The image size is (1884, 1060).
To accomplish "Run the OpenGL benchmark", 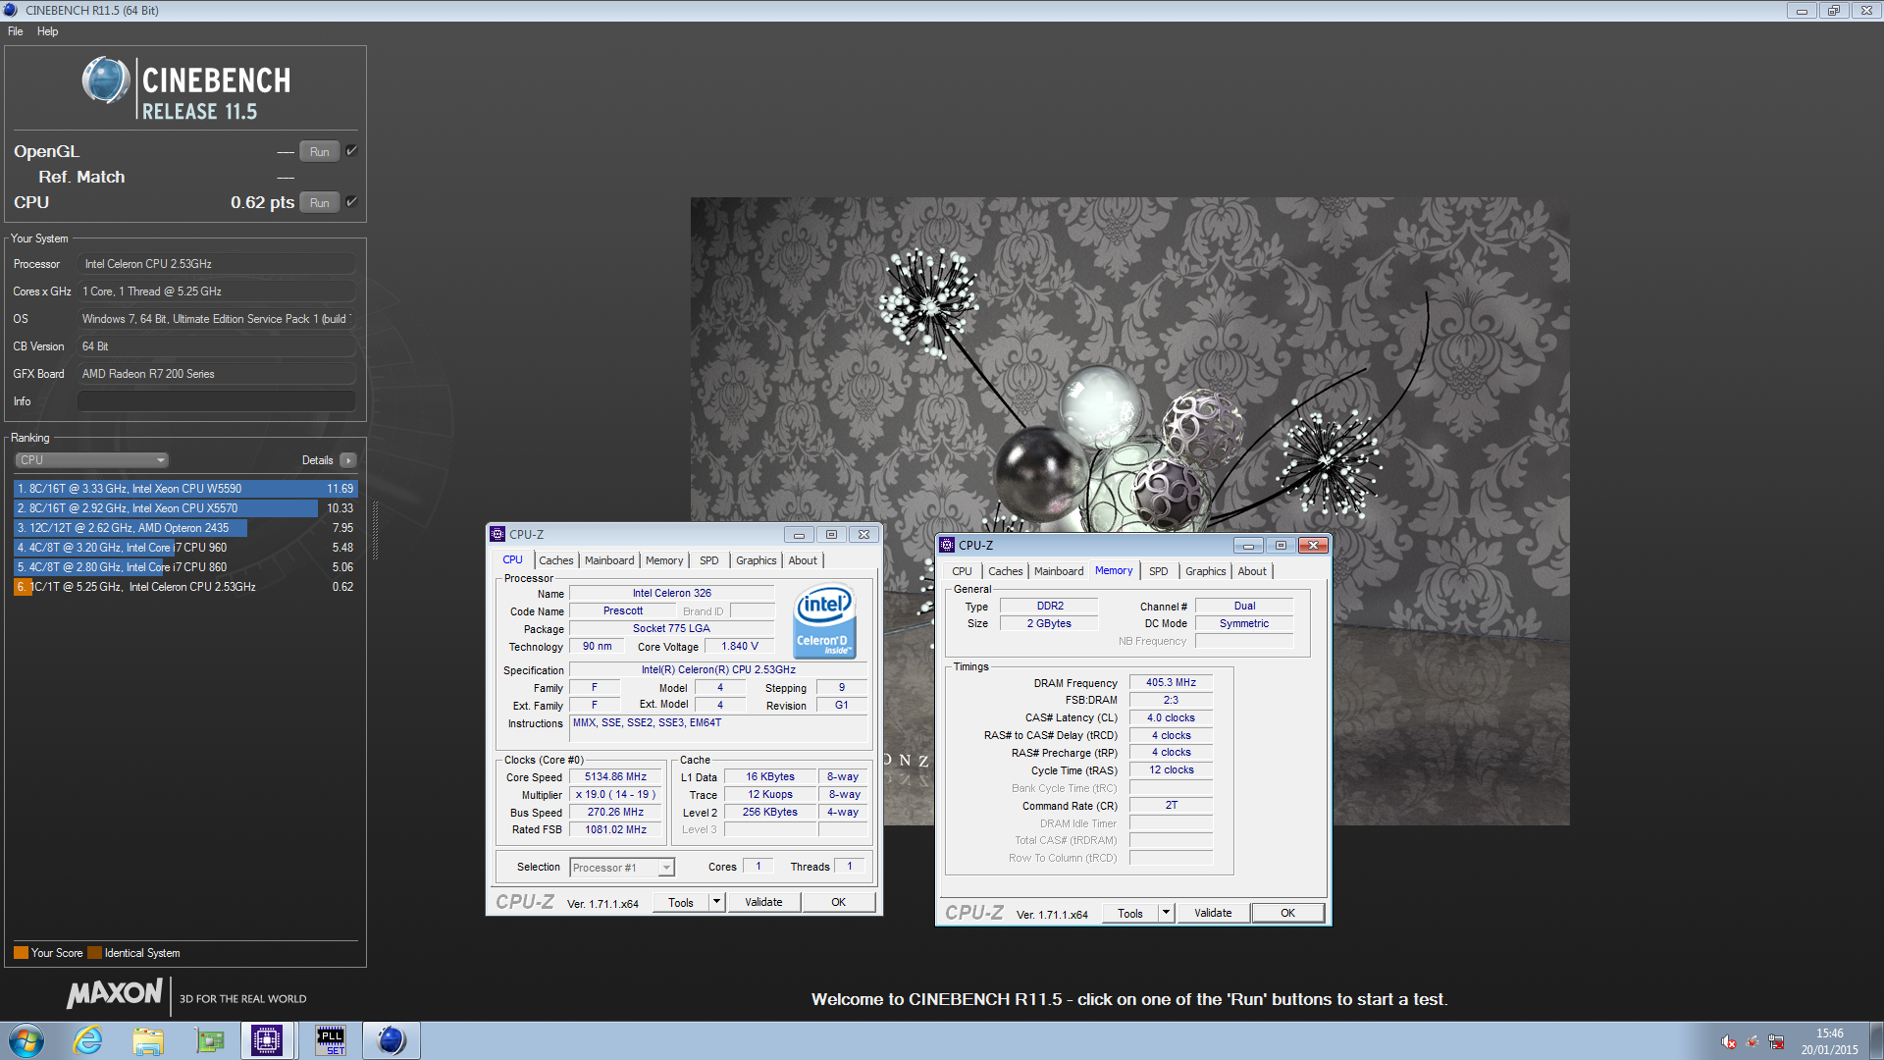I will 320,151.
